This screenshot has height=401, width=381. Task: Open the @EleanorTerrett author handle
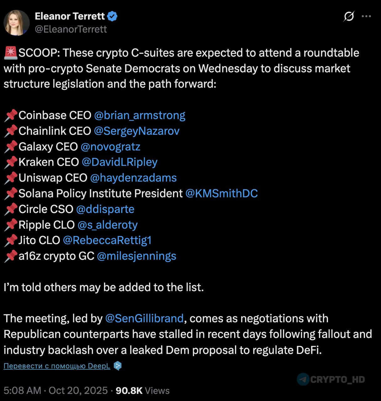(x=71, y=29)
